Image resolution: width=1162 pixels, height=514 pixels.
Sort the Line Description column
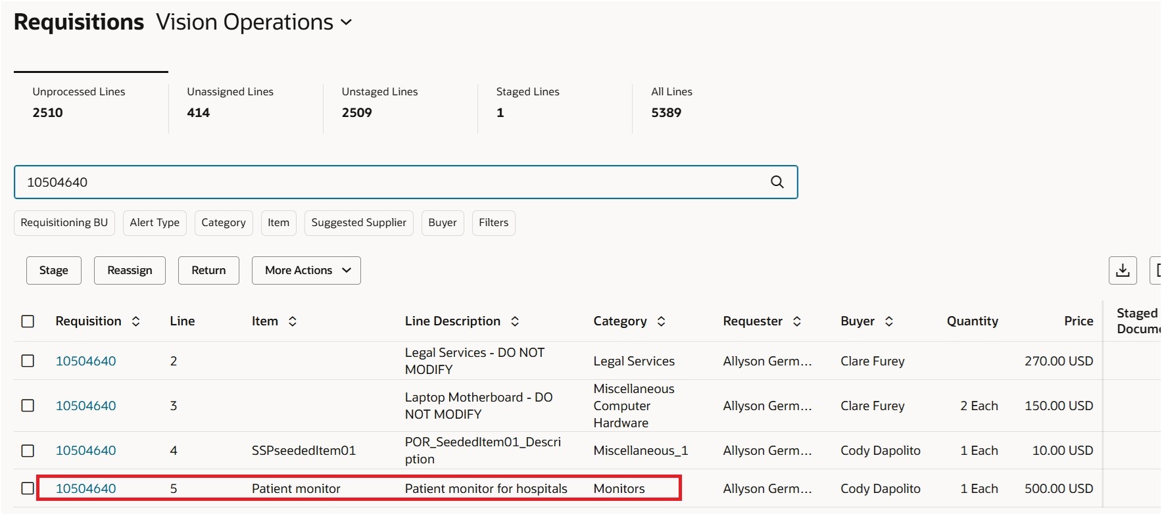pos(515,321)
